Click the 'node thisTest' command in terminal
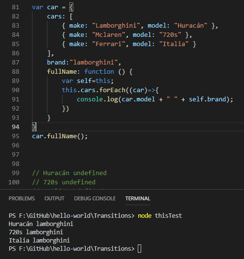Screen dimensions: 244x259 click(160, 216)
